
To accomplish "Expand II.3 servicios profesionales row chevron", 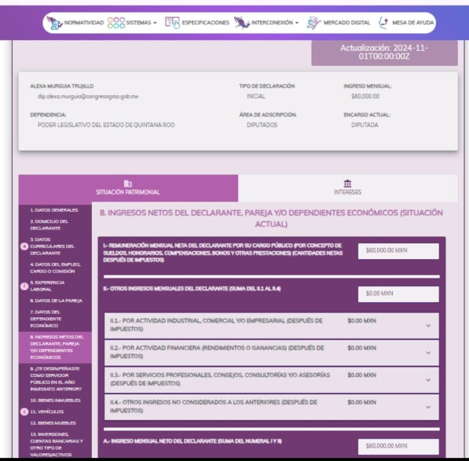I will click(x=428, y=379).
